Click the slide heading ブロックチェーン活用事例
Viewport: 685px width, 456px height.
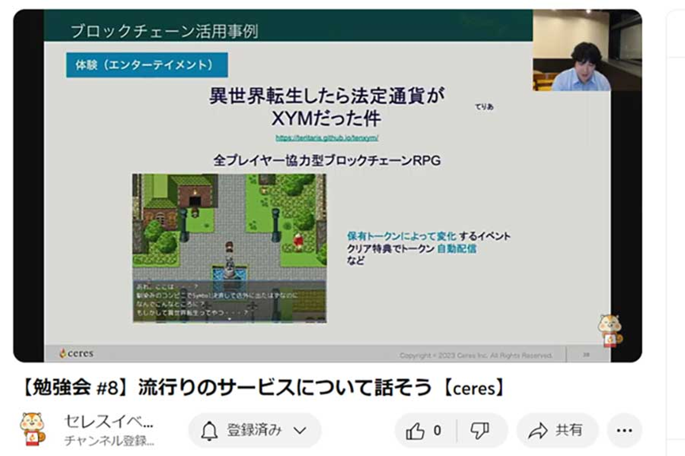(164, 31)
